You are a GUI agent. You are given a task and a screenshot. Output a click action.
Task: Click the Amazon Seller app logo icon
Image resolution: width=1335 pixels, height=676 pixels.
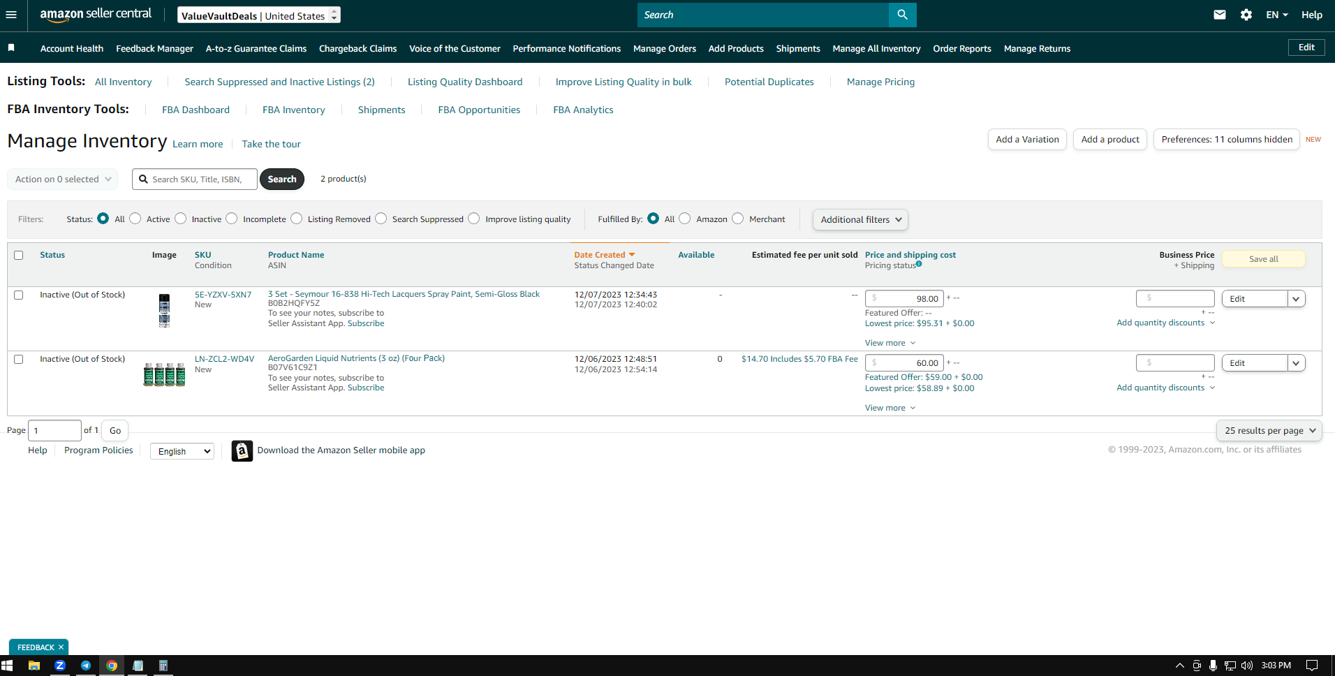click(x=242, y=450)
